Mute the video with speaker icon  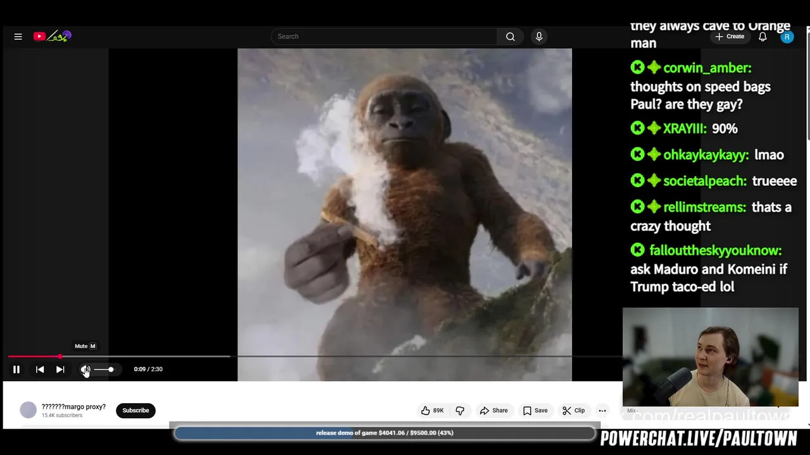tap(85, 370)
